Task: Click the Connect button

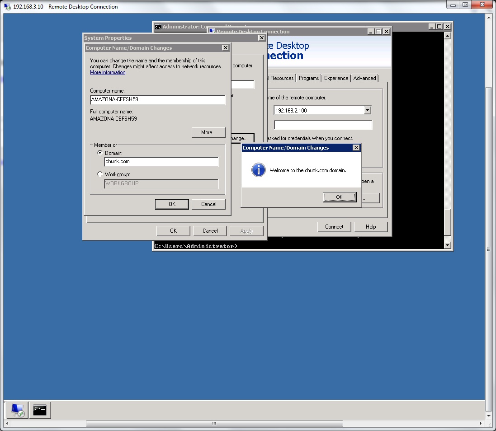Action: click(334, 227)
